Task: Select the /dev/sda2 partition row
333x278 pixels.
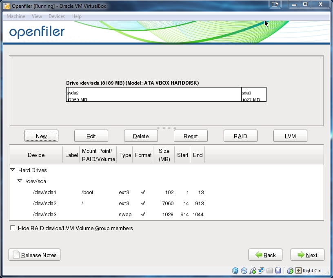Action: [x=44, y=203]
